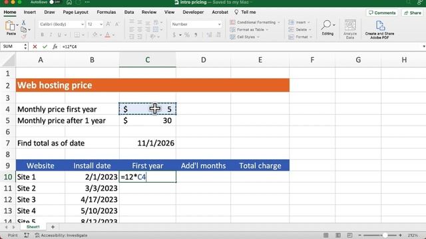Open the title bar ellipsis menu
Image resolution: width=426 pixels, height=239 pixels.
click(87, 2)
